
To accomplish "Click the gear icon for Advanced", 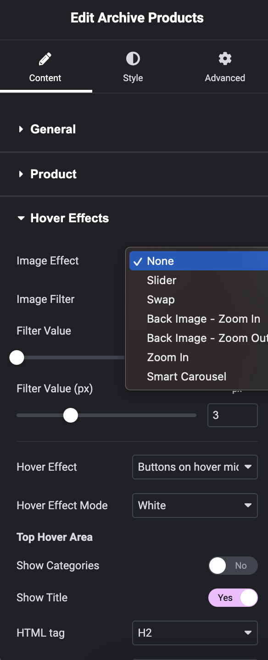I will pos(225,59).
